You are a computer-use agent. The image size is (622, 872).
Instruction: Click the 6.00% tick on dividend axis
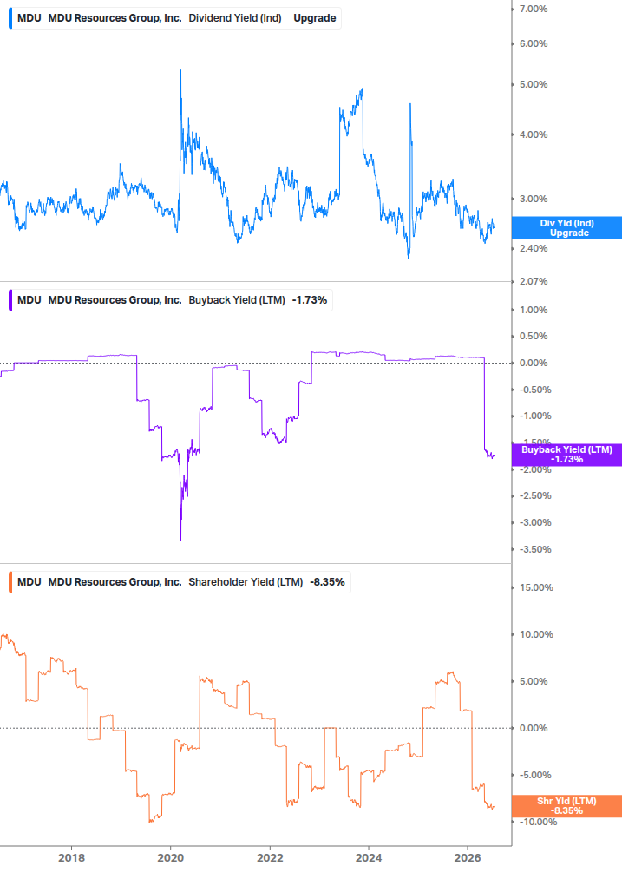pyautogui.click(x=534, y=43)
